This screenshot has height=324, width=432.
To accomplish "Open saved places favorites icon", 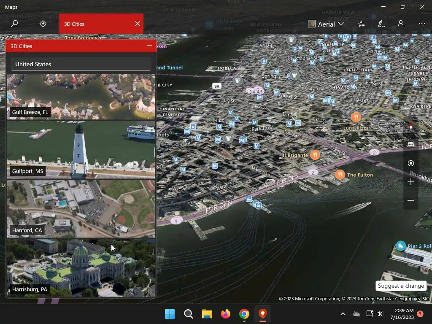I will 361,24.
